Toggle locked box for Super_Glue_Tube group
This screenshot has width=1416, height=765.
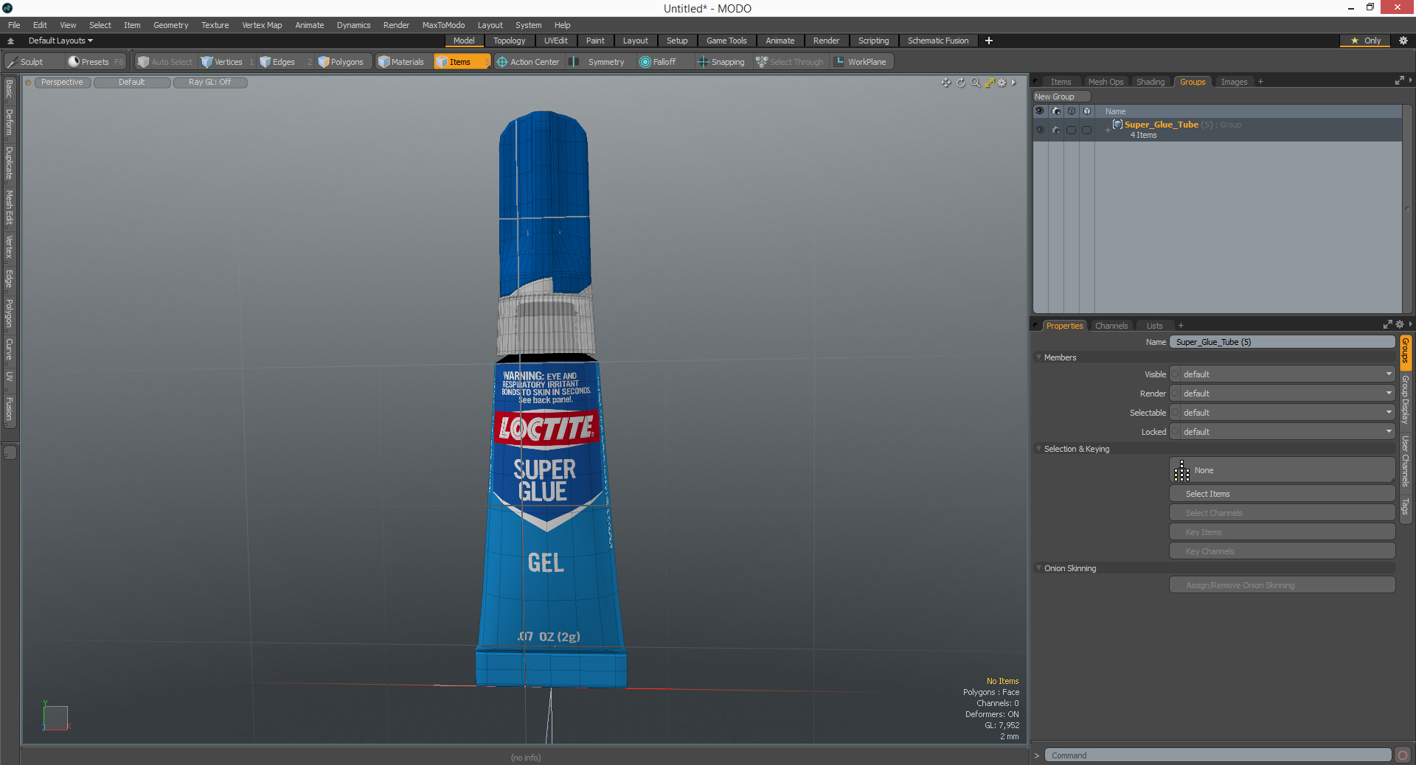1087,130
